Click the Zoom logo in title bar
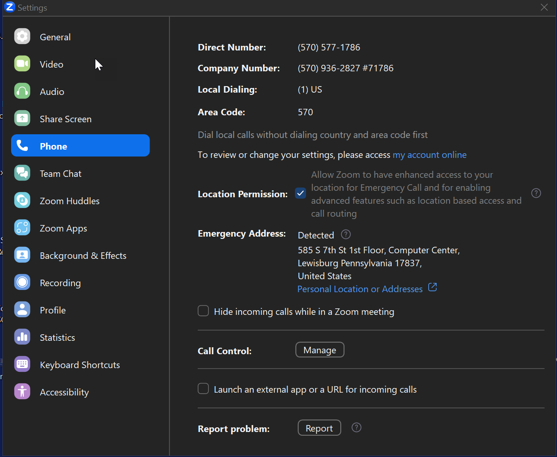The width and height of the screenshot is (557, 457). pyautogui.click(x=10, y=7)
